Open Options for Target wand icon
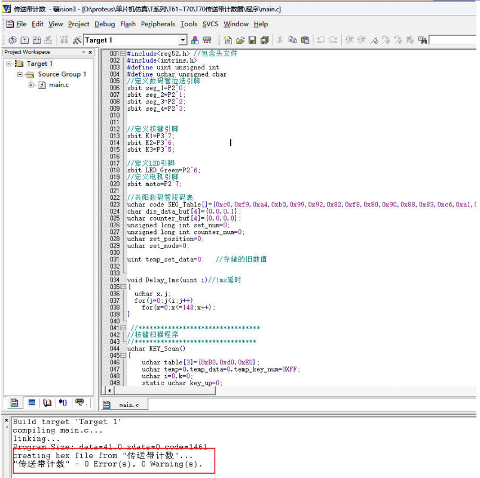480x478 pixels. point(77,40)
